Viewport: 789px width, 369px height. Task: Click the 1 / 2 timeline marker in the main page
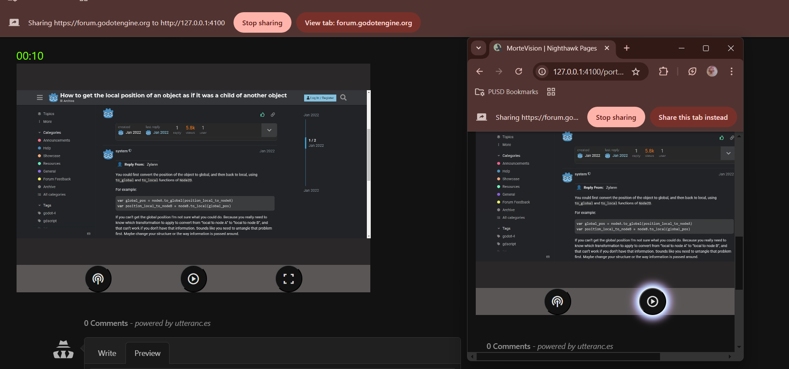(x=312, y=140)
